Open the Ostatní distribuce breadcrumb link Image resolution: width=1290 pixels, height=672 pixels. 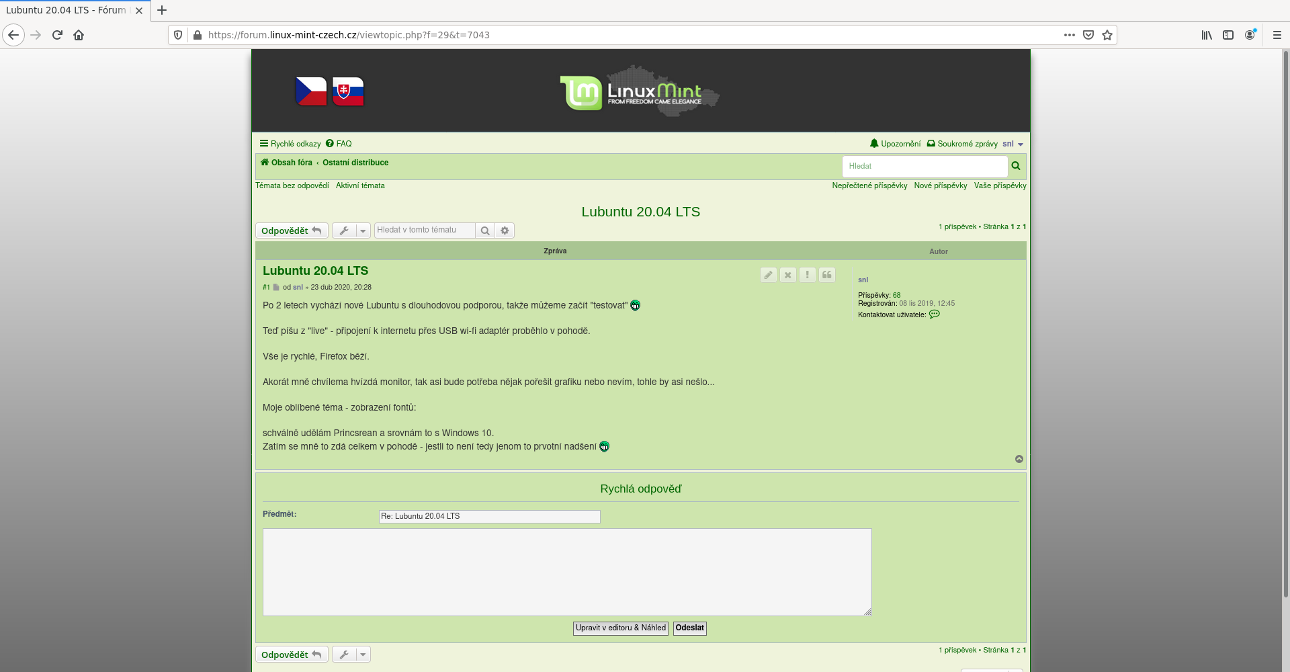point(355,163)
